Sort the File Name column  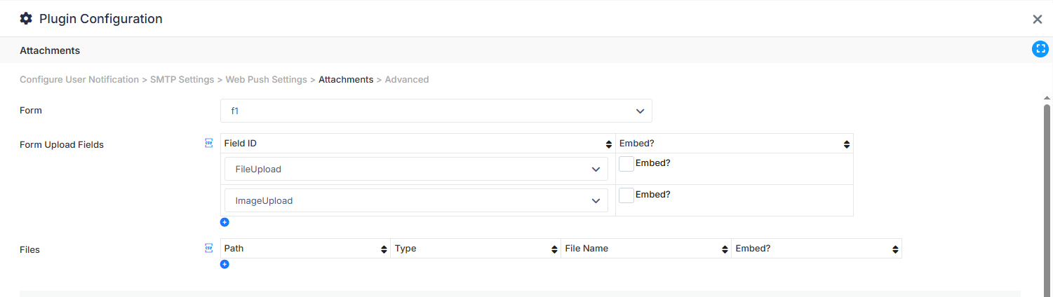tap(725, 249)
